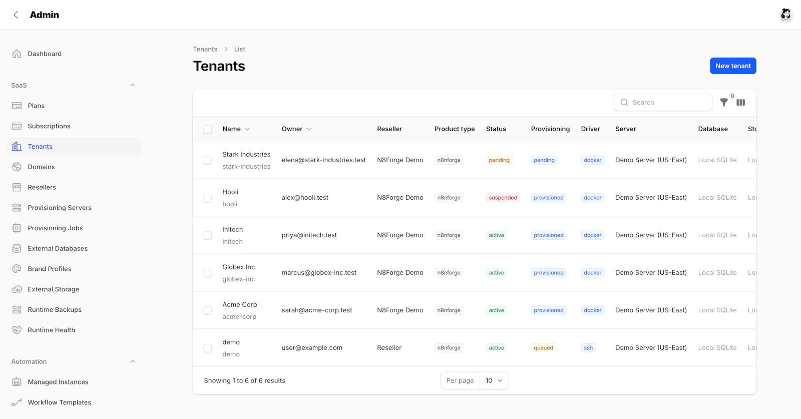Toggle the select-all rows checkbox
This screenshot has height=419, width=801.
coord(208,129)
